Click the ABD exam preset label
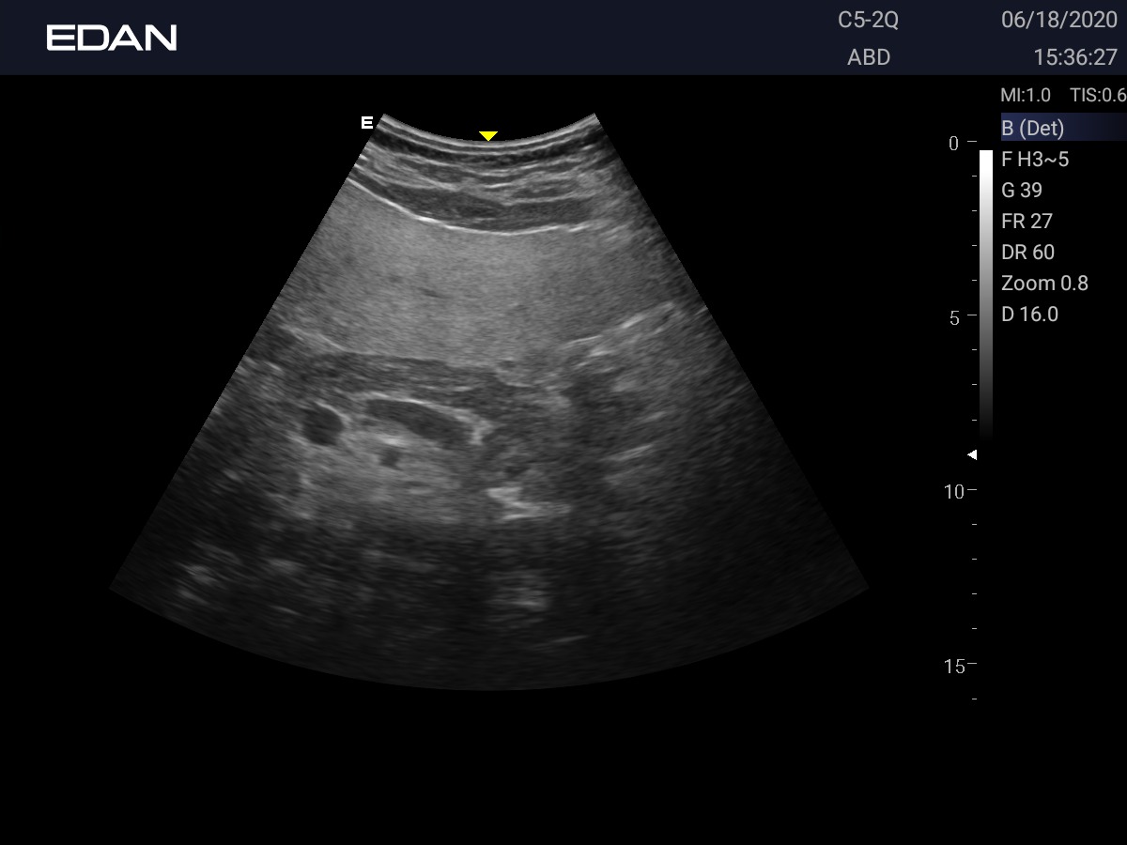The height and width of the screenshot is (845, 1127). (869, 57)
